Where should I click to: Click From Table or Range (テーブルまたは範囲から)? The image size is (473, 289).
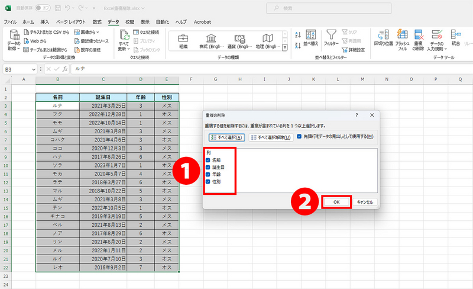(x=46, y=50)
